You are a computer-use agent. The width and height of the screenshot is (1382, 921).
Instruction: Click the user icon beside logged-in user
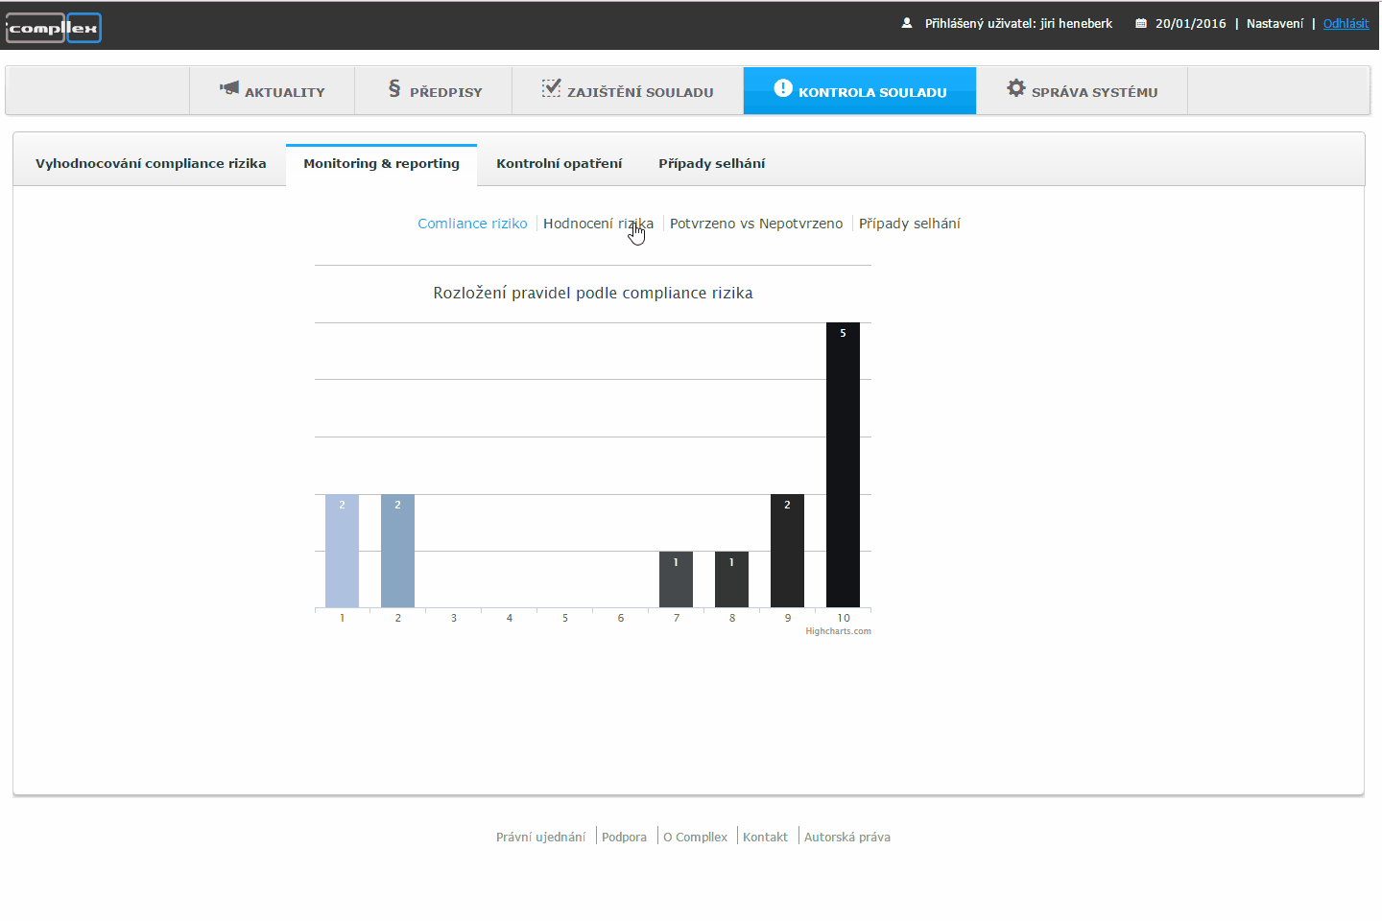pyautogui.click(x=907, y=23)
